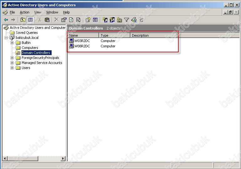Restore the inner console window
The image size is (241, 169).
point(231,12)
